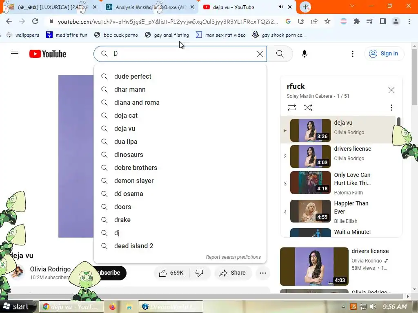Open the media control toolbar icon

click(x=370, y=21)
